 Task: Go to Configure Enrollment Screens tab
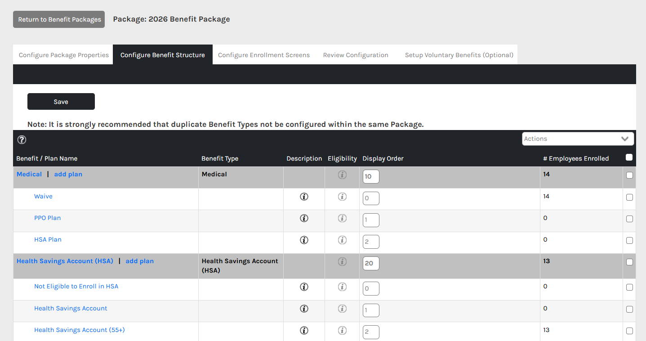264,55
